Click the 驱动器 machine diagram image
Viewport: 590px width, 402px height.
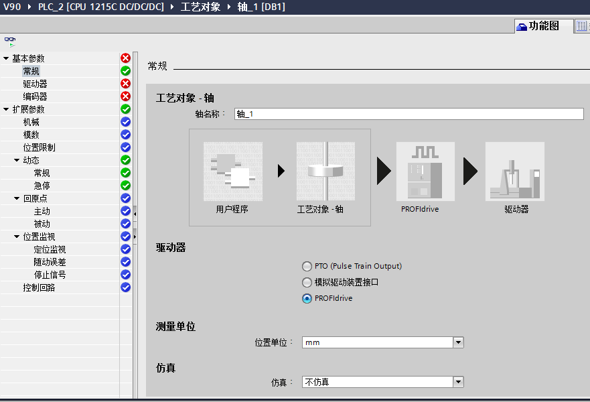tap(515, 172)
